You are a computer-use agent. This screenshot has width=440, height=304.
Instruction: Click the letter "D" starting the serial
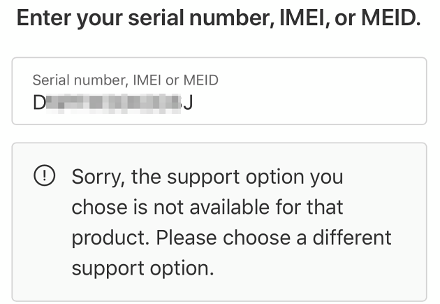pyautogui.click(x=39, y=103)
